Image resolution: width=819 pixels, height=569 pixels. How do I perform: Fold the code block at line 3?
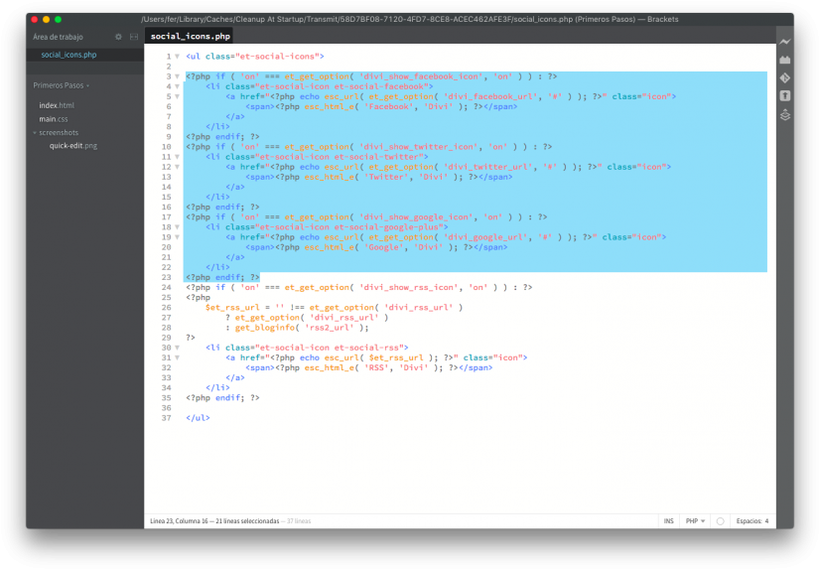click(177, 76)
